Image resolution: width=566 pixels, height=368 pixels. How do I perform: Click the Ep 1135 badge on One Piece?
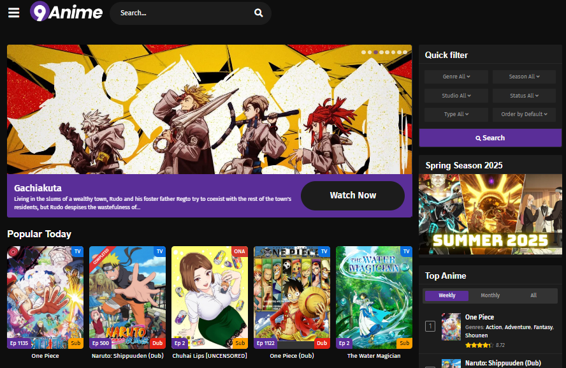pos(19,343)
